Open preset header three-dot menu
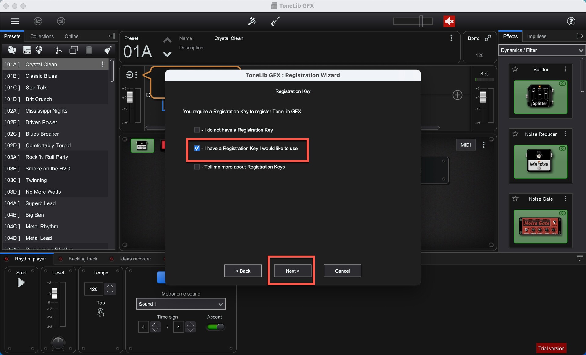Screen dimensions: 586x355 pyautogui.click(x=451, y=38)
